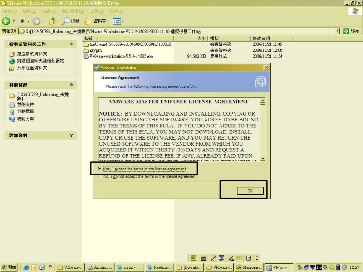Click inside the address bar path field
This screenshot has height=272, width=363.
pyautogui.click(x=177, y=31)
